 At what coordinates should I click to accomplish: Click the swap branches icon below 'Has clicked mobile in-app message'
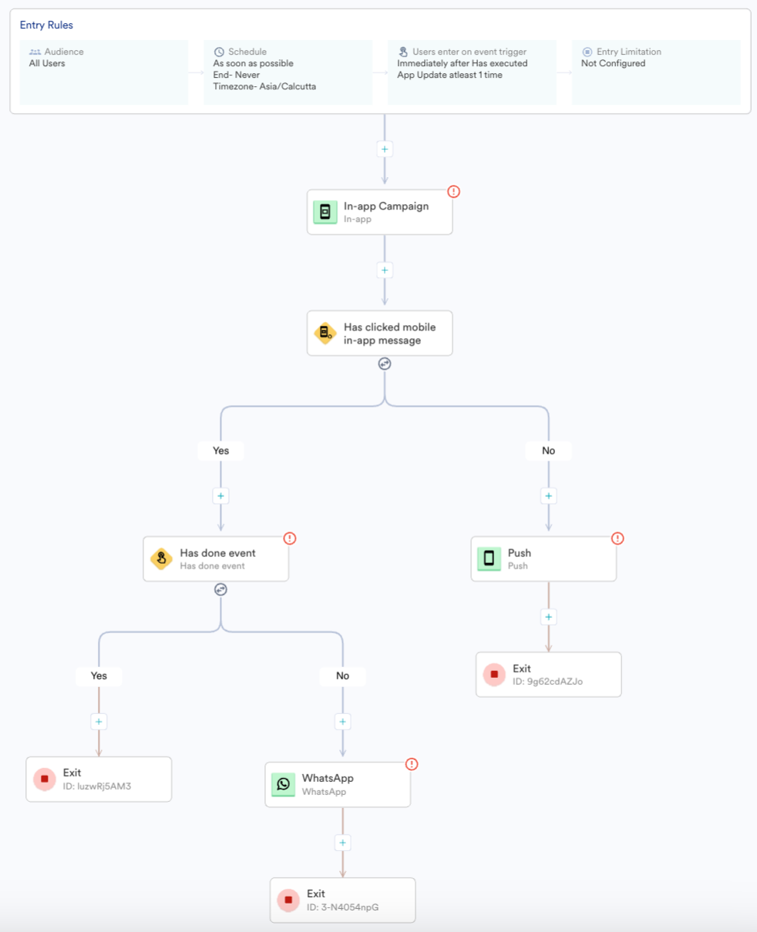[x=385, y=364]
